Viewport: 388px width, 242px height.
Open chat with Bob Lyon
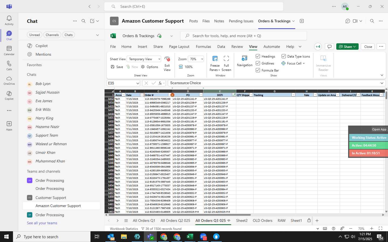tap(61, 84)
